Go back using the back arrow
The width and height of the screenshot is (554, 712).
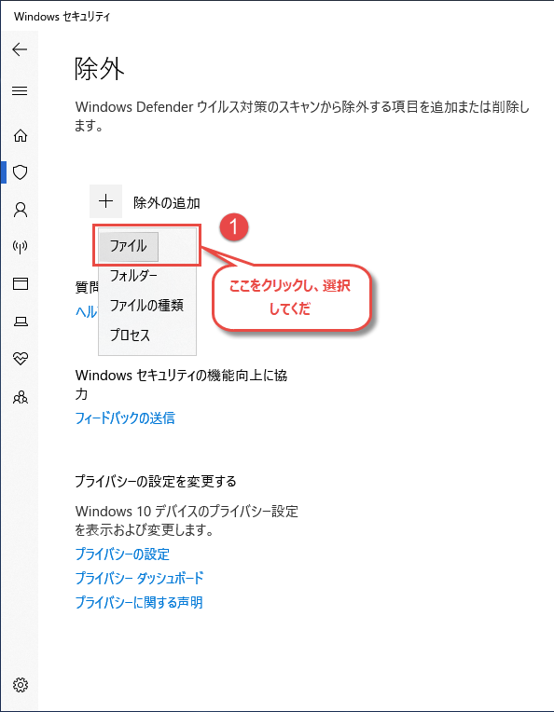[20, 49]
